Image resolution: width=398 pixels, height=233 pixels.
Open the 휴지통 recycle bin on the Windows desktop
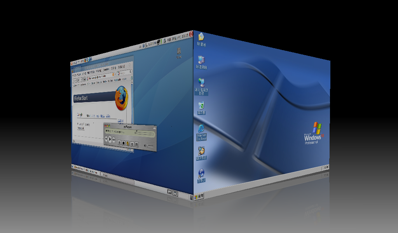click(x=201, y=108)
